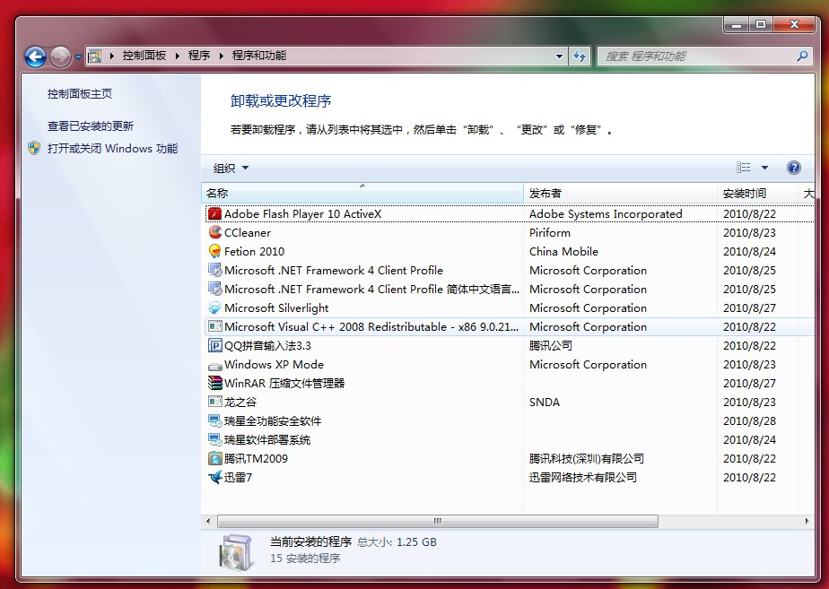Click the installed programs disc icon
Screen dimensions: 829x589
click(x=235, y=551)
